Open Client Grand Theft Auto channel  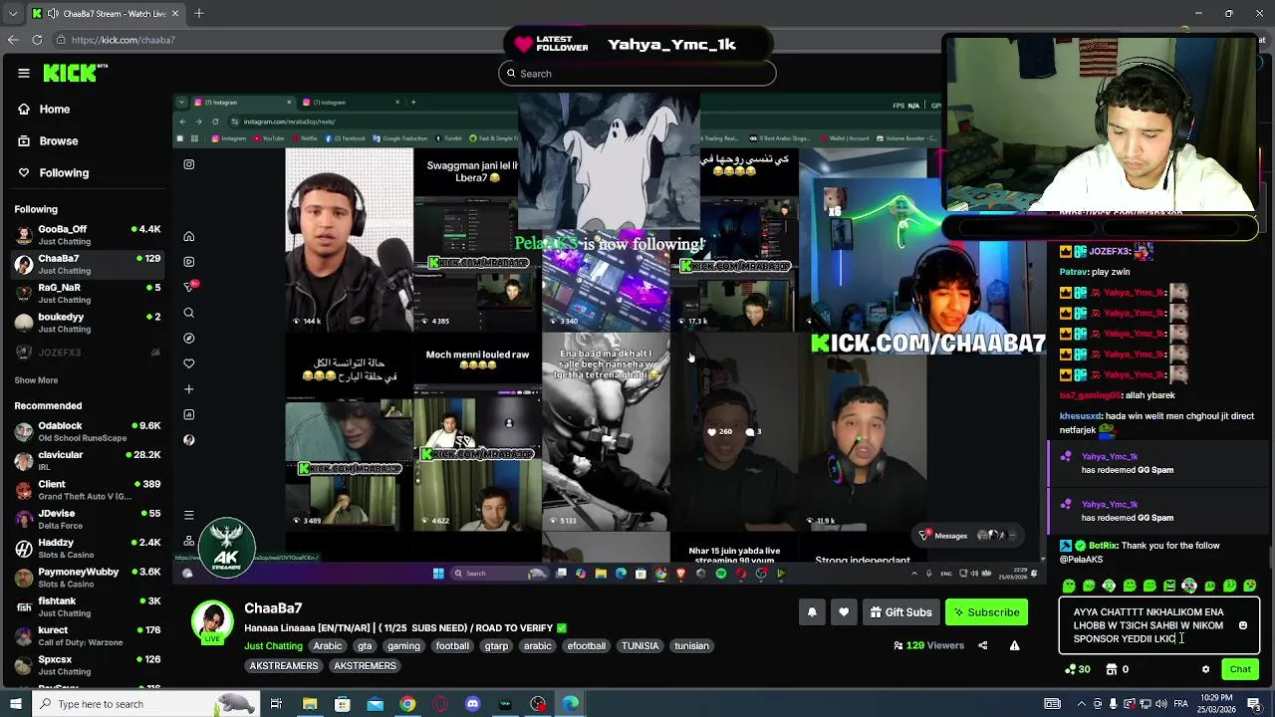tap(88, 490)
